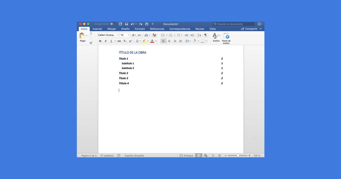Open the quick access toolbar customize arrow
The image size is (341, 179).
point(153,24)
